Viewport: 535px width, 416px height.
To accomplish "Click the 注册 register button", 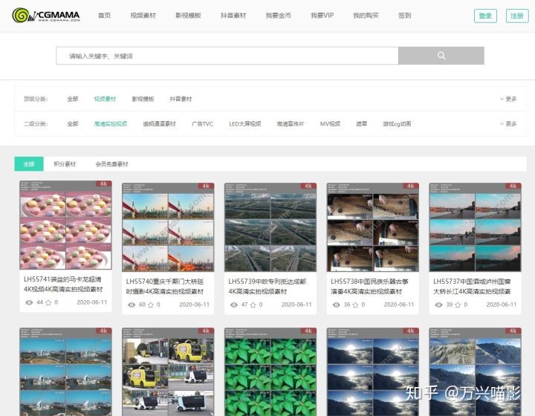I will [x=516, y=16].
